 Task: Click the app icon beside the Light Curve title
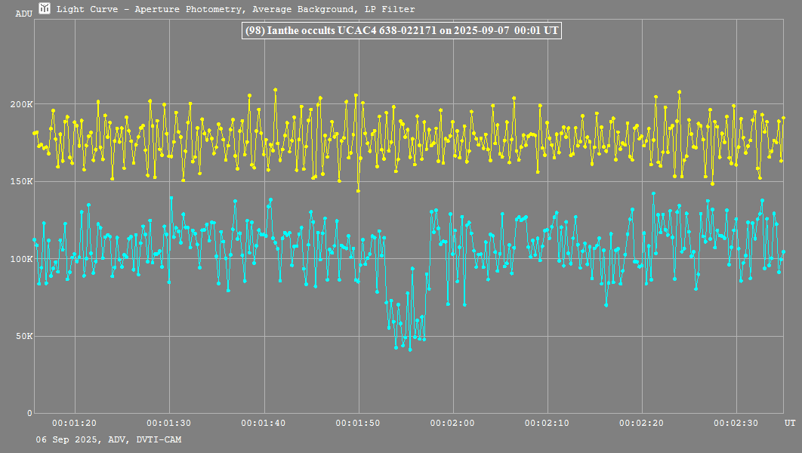tap(45, 8)
